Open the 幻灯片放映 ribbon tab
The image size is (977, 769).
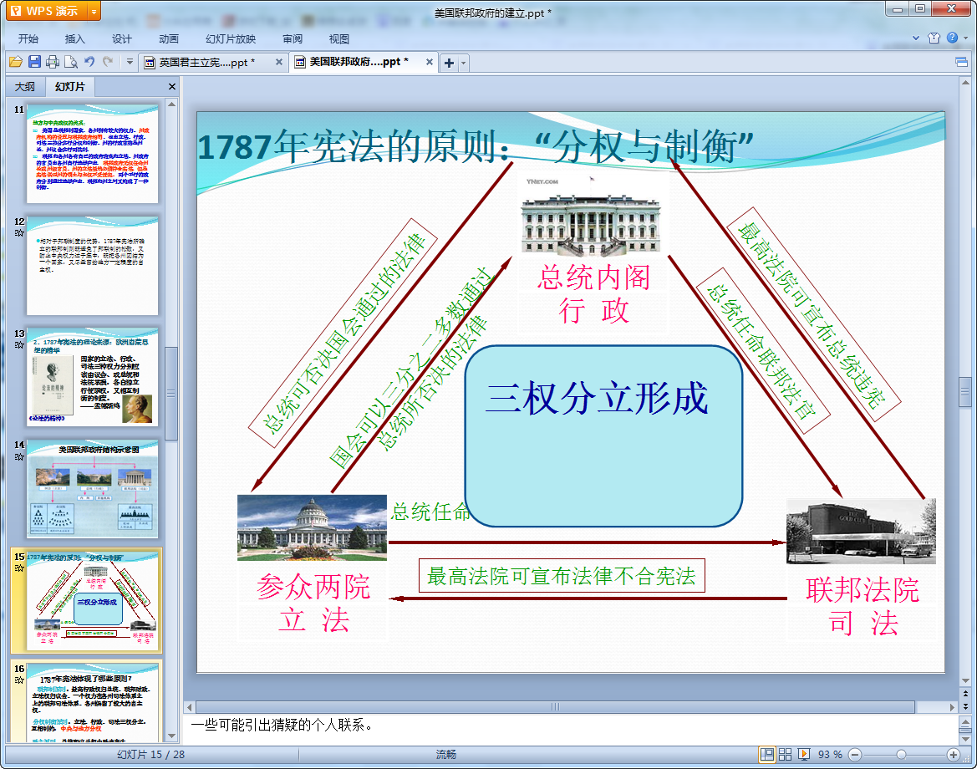click(x=231, y=38)
